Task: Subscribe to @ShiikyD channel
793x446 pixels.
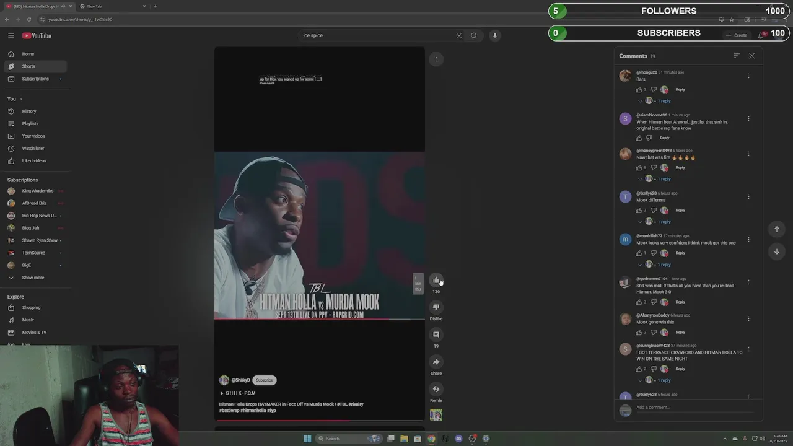Action: pos(265,380)
